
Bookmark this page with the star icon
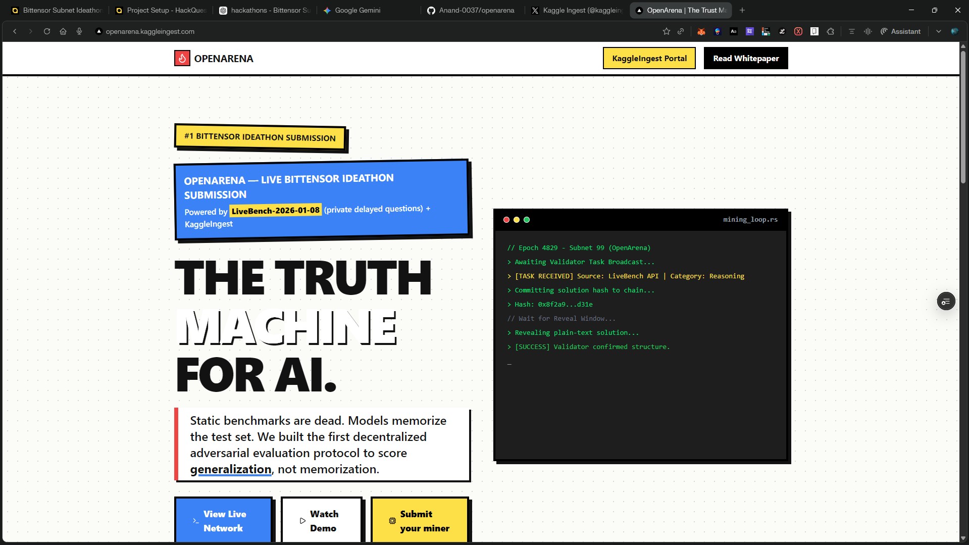[x=666, y=31]
